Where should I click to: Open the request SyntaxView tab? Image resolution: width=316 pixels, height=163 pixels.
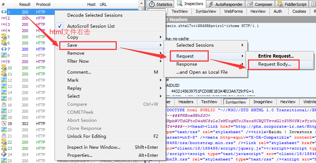(x=206, y=12)
